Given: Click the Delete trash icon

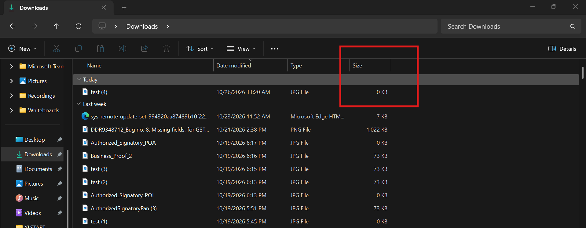Looking at the screenshot, I should tap(167, 49).
